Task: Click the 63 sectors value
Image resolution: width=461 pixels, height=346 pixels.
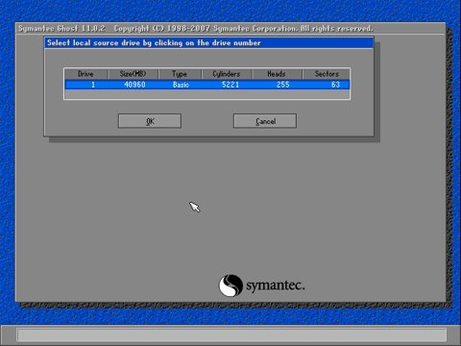Action: click(335, 85)
